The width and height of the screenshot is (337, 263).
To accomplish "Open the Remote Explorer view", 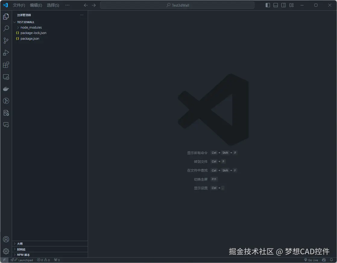I will point(6,77).
